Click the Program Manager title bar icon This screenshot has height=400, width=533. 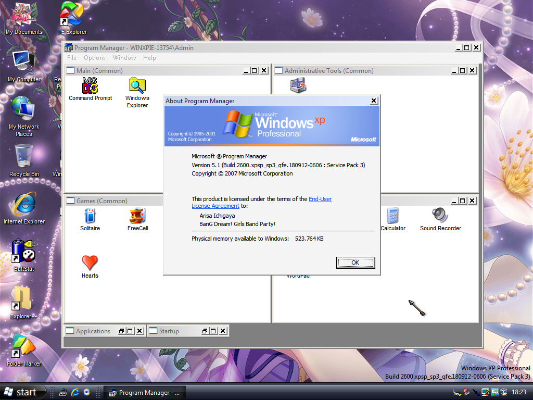[69, 47]
